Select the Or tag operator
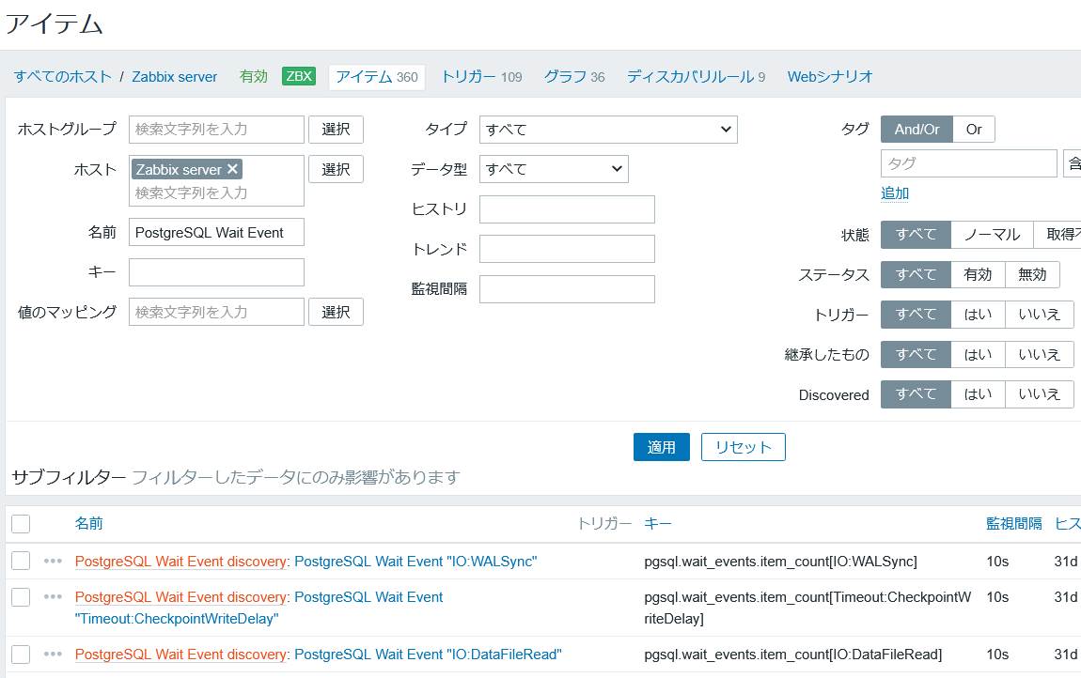Screen dimensions: 1081x678 click(x=974, y=130)
